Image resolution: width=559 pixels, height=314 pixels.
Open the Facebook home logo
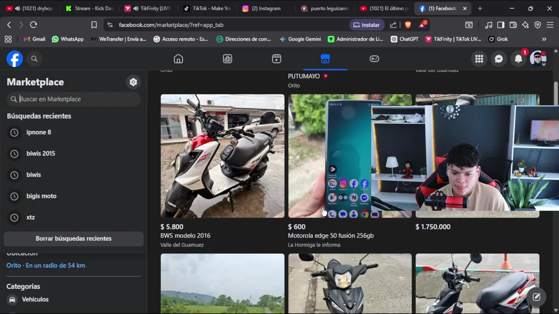pyautogui.click(x=14, y=59)
